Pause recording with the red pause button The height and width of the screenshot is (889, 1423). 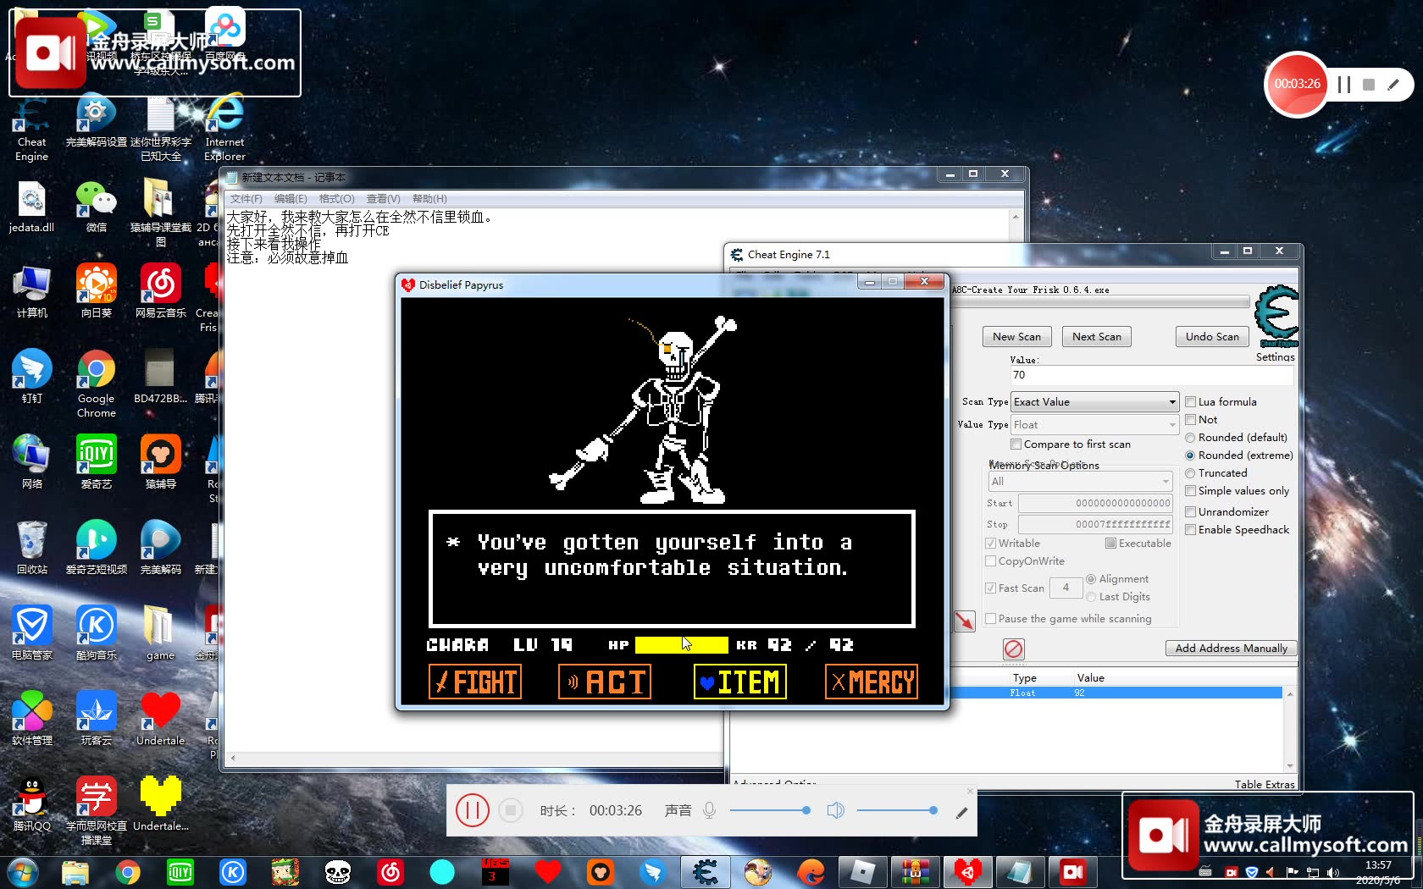472,810
